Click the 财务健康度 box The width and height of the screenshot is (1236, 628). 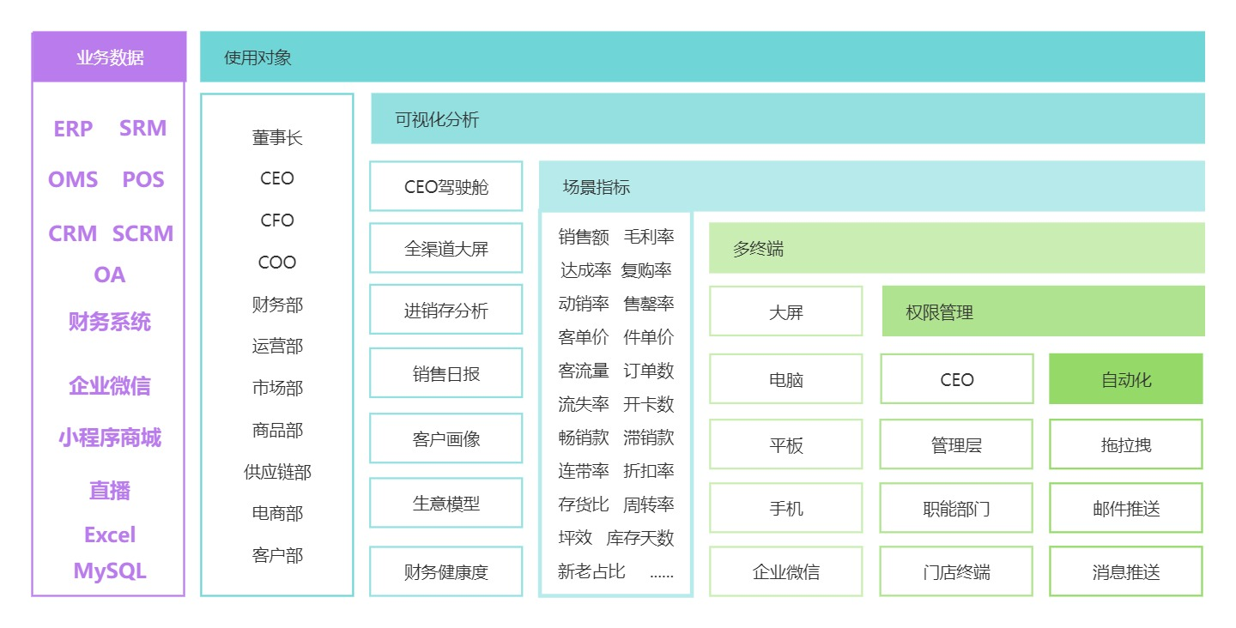(446, 571)
